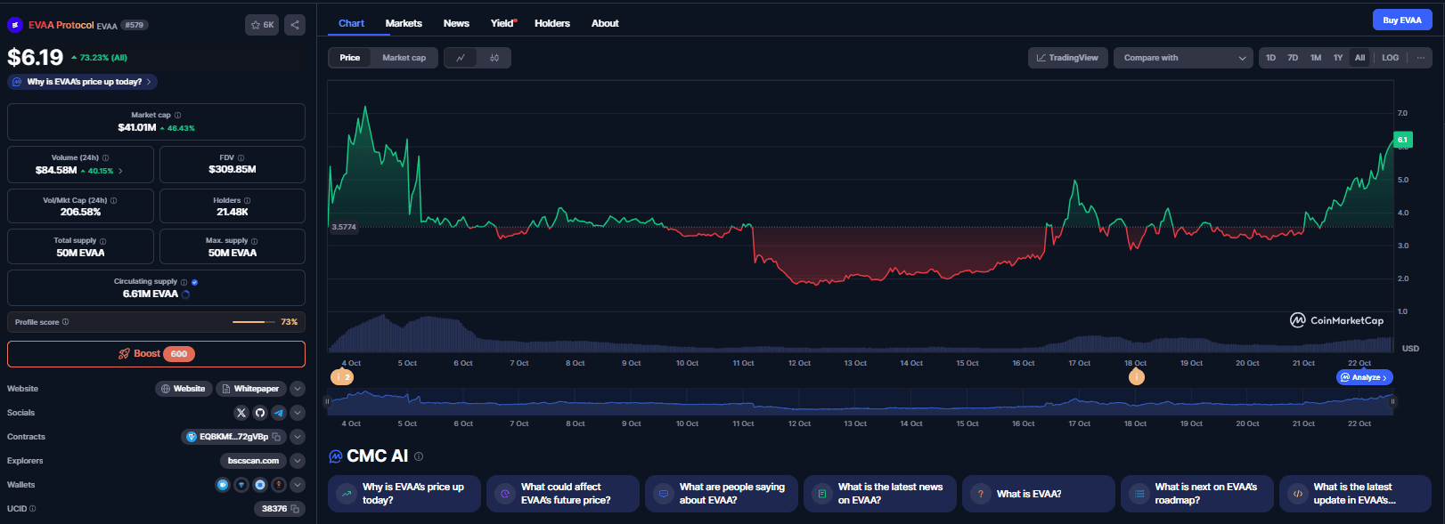Click the Max. supply info icon

tap(254, 241)
